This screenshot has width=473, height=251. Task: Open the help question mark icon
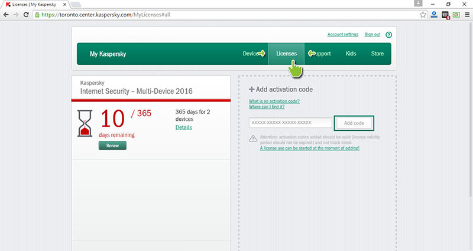[x=389, y=35]
